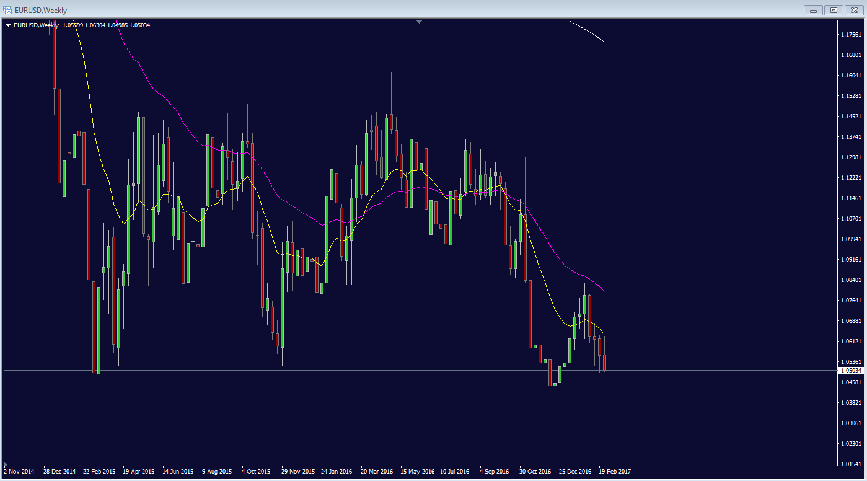Restore the EURUSD chart window
867x481 pixels.
pos(833,10)
